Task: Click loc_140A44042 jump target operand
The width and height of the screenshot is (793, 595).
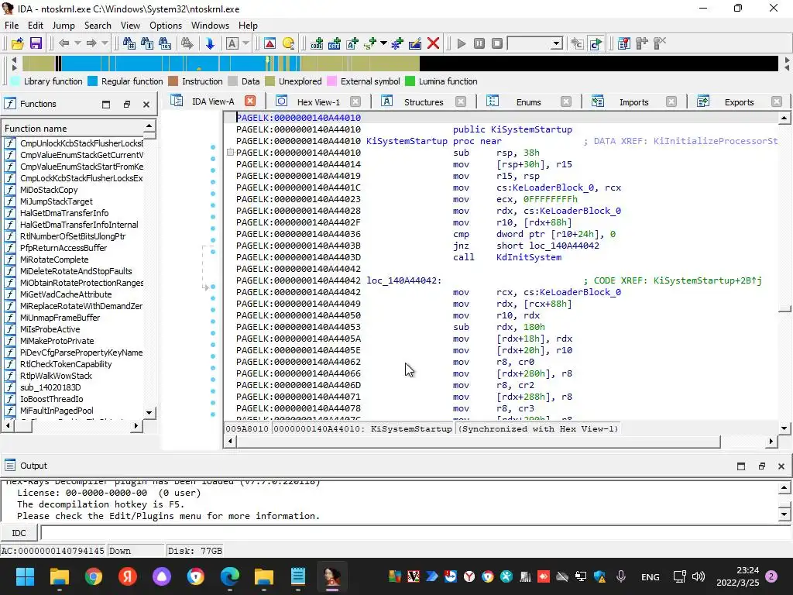Action: click(564, 246)
